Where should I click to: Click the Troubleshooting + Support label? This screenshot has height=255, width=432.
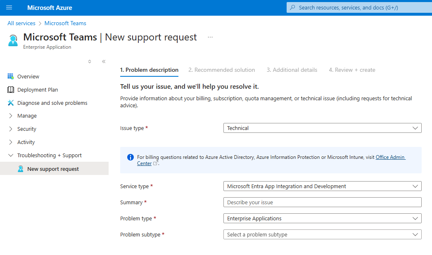(x=49, y=155)
